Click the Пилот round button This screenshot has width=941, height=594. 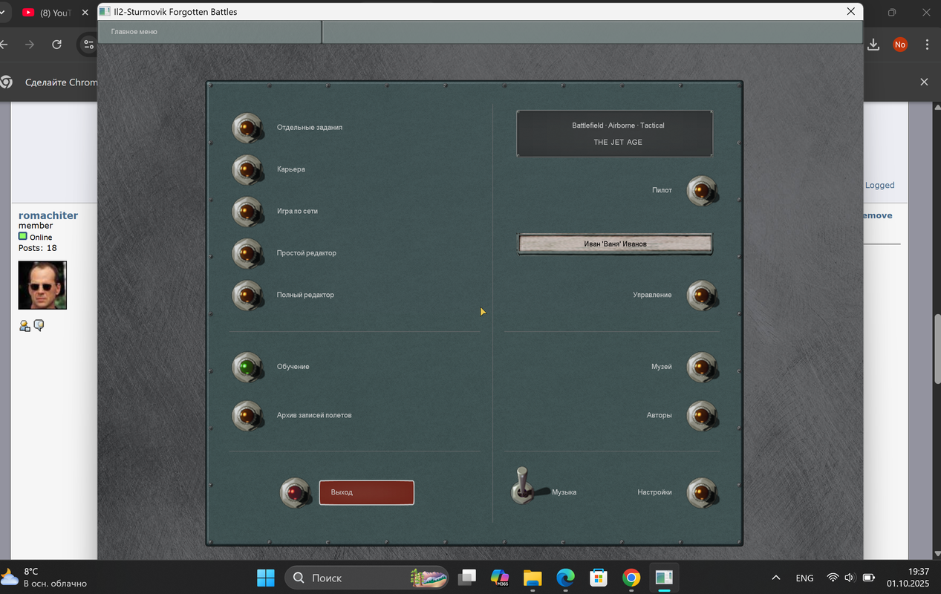pyautogui.click(x=702, y=191)
